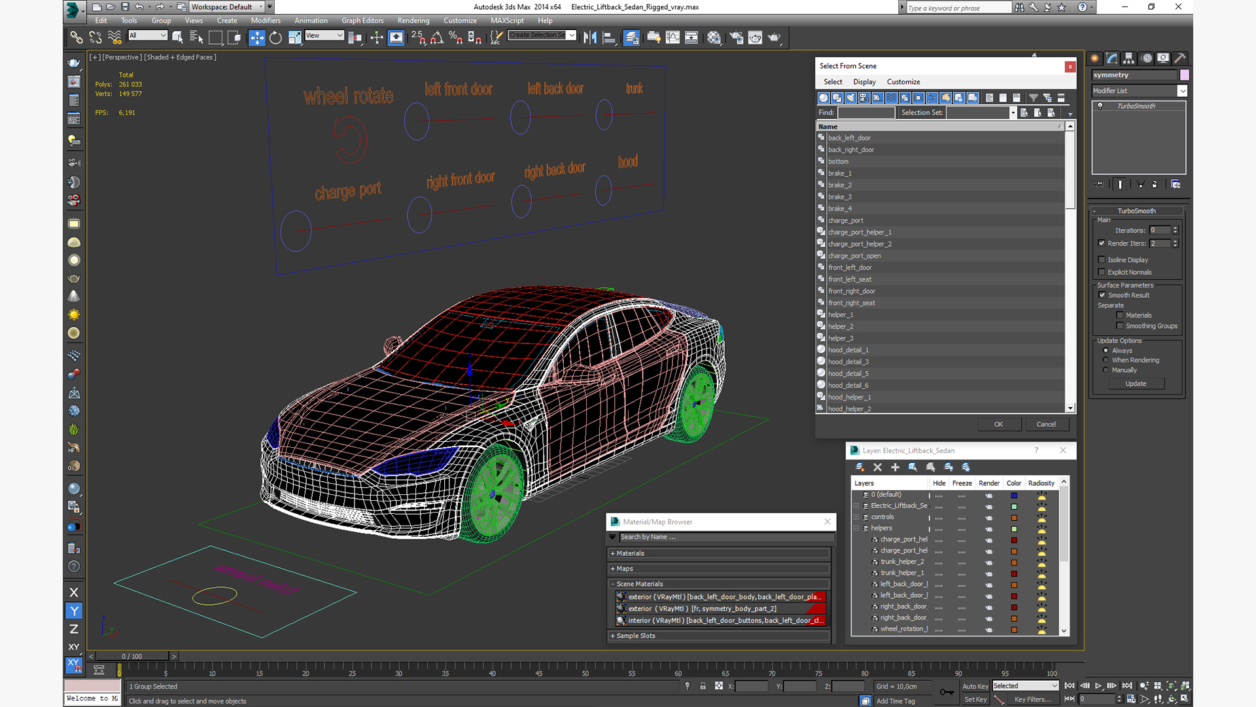Open the Material Editor icon
Screen dimensions: 1256x707
(714, 37)
